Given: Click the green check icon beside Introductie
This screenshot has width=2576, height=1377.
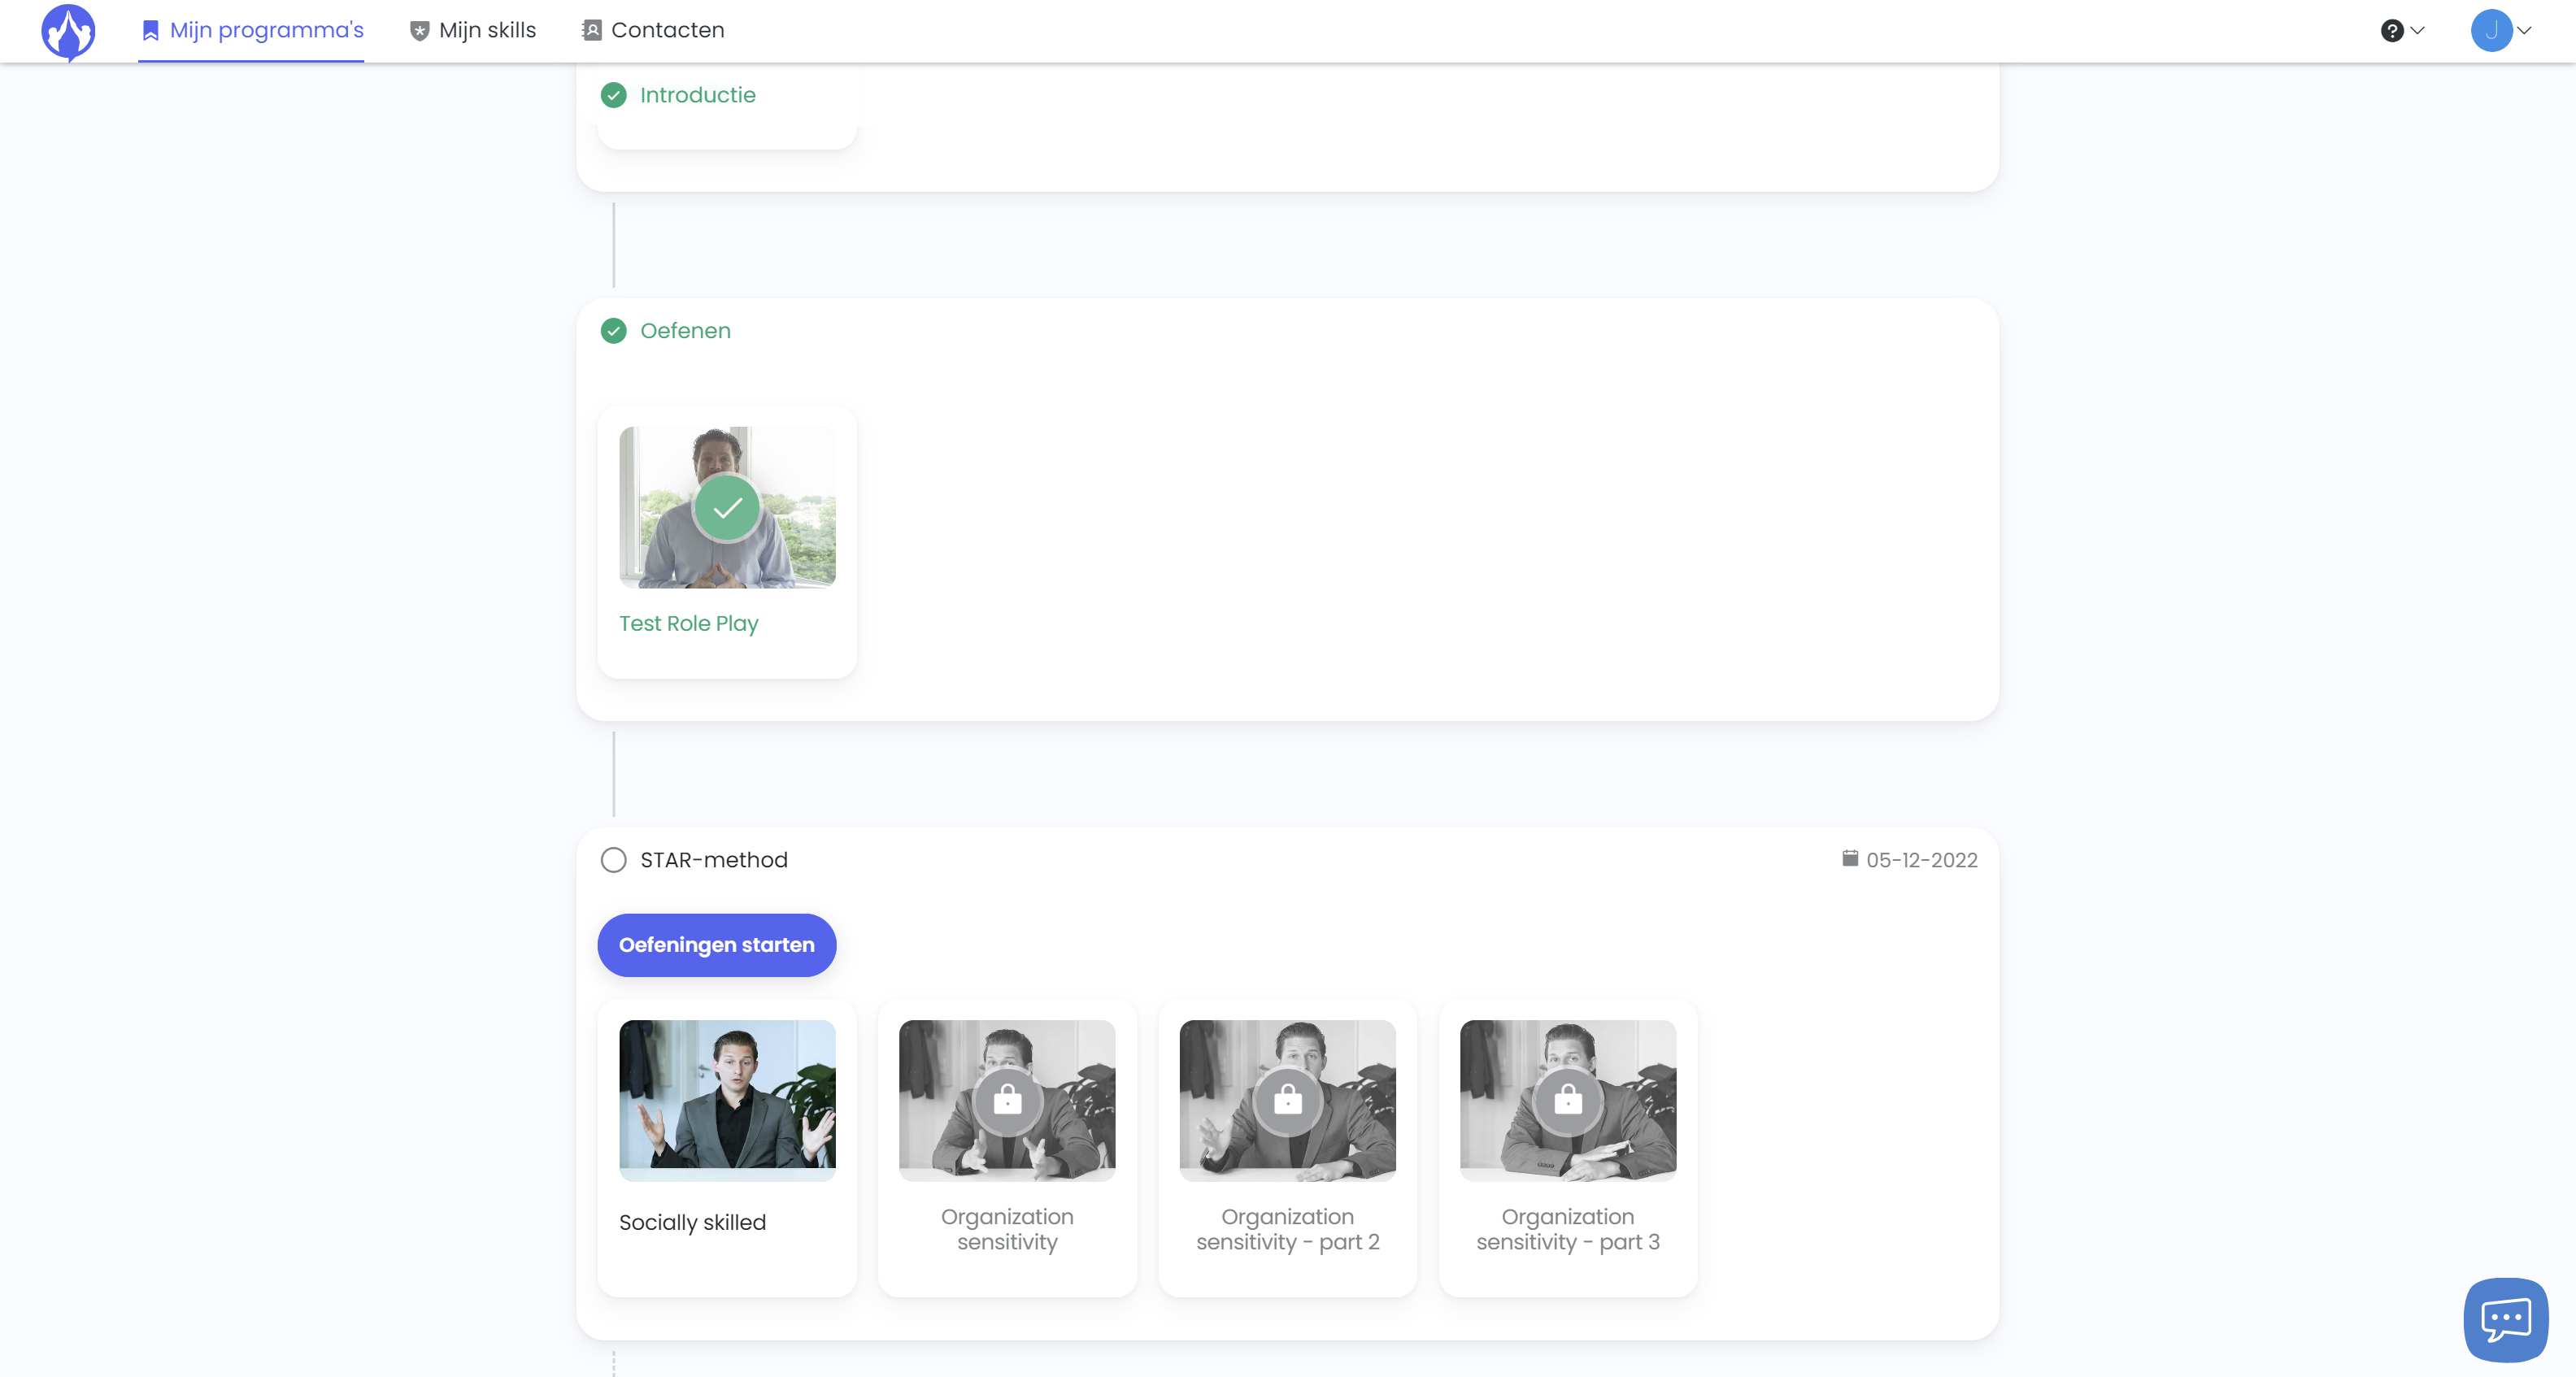Looking at the screenshot, I should tap(613, 95).
